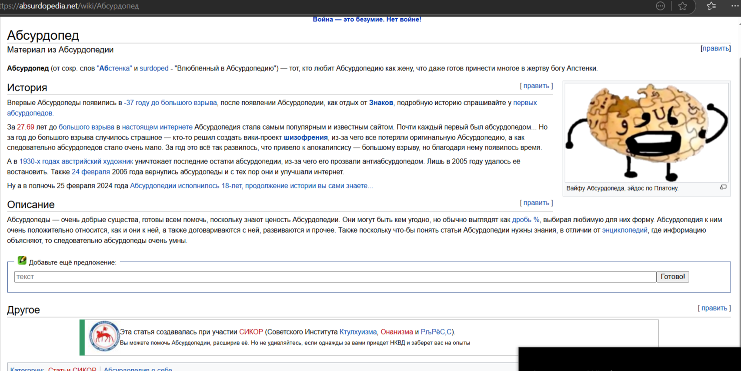
Task: Click the red '27.69' link
Action: tap(26, 127)
